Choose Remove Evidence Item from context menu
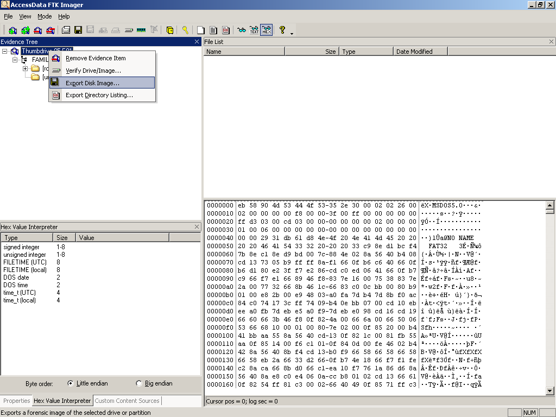 [x=102, y=58]
